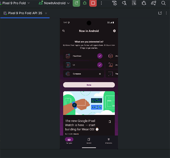Open emulator in separate window icon
Viewport: 170px width, 158px height.
160,13
